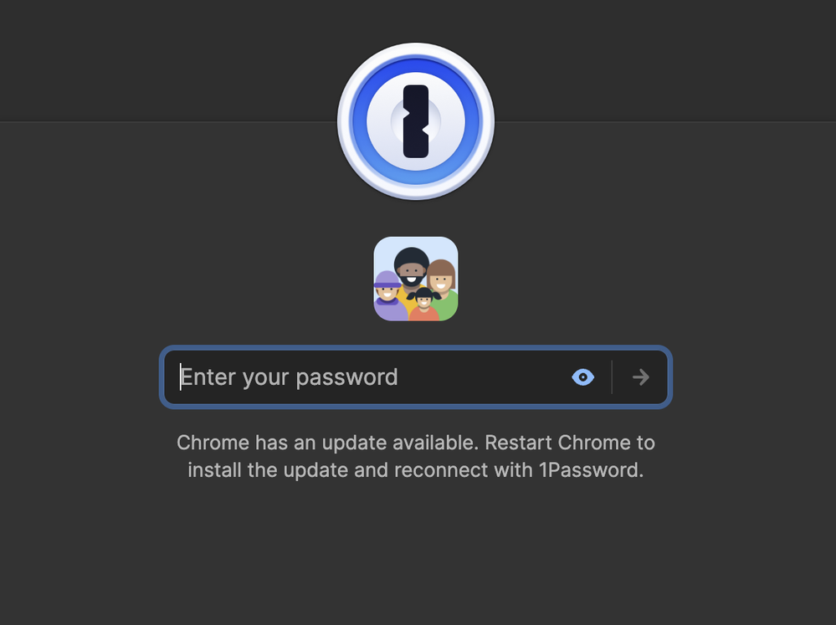836x625 pixels.
Task: Click the Chrome update available message
Action: tap(416, 456)
